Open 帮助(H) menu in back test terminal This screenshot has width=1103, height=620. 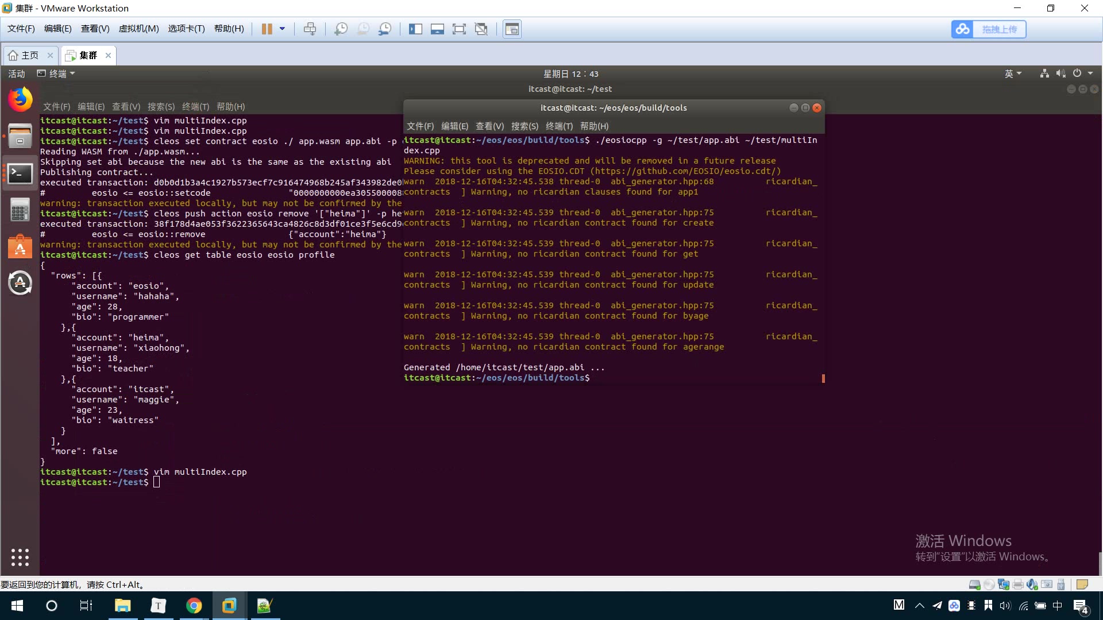(230, 107)
